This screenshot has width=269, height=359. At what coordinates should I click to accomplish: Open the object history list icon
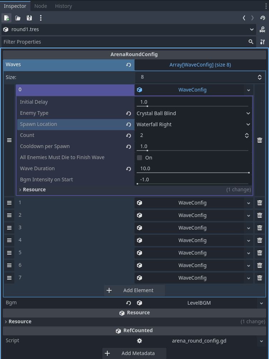tap(263, 18)
